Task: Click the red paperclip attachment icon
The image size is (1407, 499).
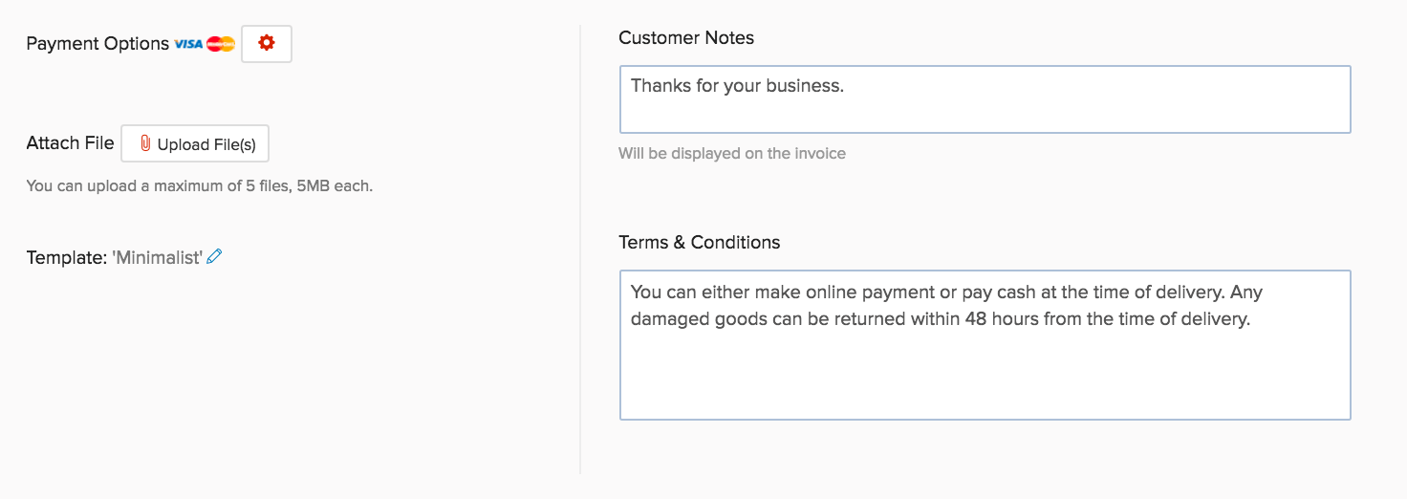Action: (145, 143)
